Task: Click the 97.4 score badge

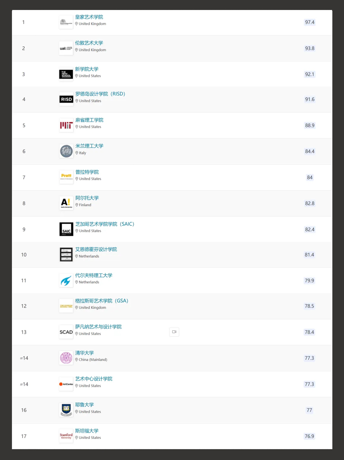Action: 310,22
